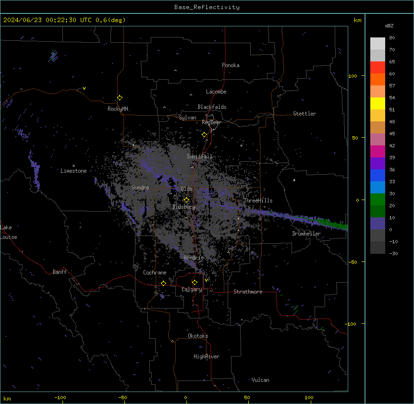Screen dimensions: 414x404
Task: Click the yellow diamond marker above Didsbury
Action: point(186,200)
